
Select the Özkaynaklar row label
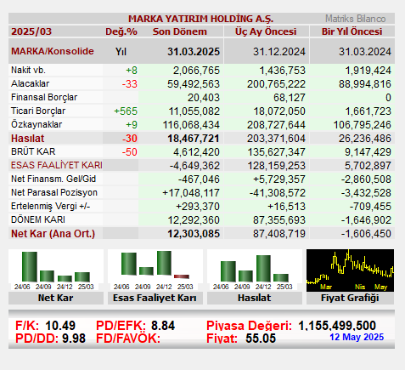coord(37,124)
